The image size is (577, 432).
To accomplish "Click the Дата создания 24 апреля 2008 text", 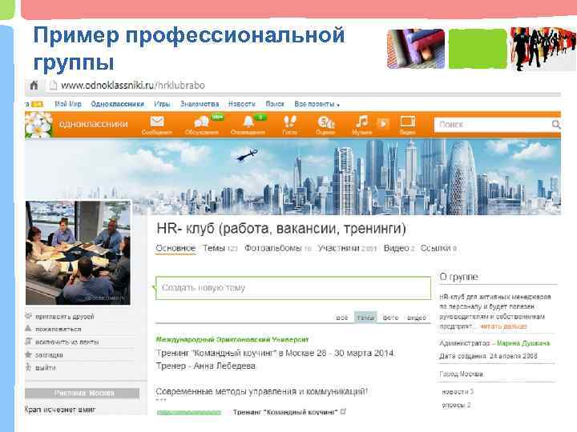I will click(x=488, y=356).
